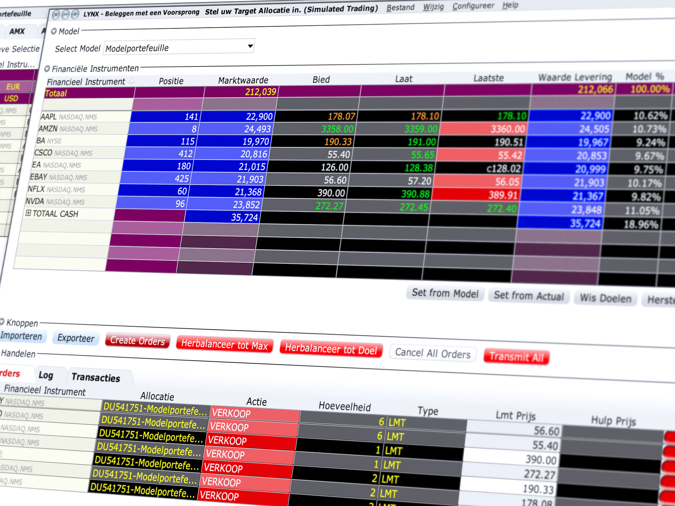
Task: Click the Model % column header
Action: pos(645,77)
